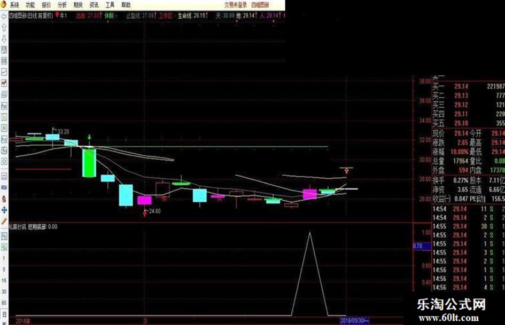Click the 33.20 high price label
Viewport: 505px width, 325px height.
coord(63,132)
